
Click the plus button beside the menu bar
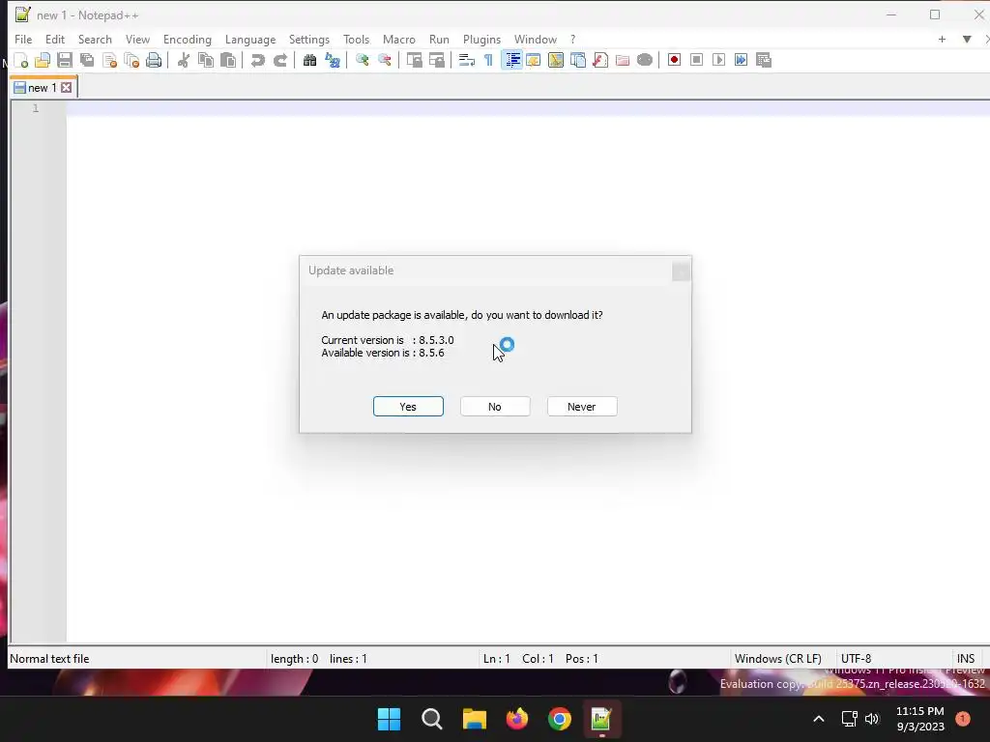click(942, 39)
